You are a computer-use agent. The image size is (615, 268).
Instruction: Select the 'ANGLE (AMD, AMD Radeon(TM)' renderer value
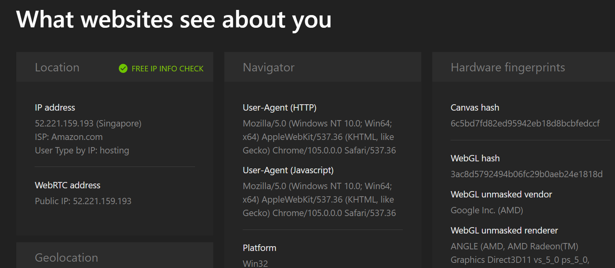click(x=520, y=253)
